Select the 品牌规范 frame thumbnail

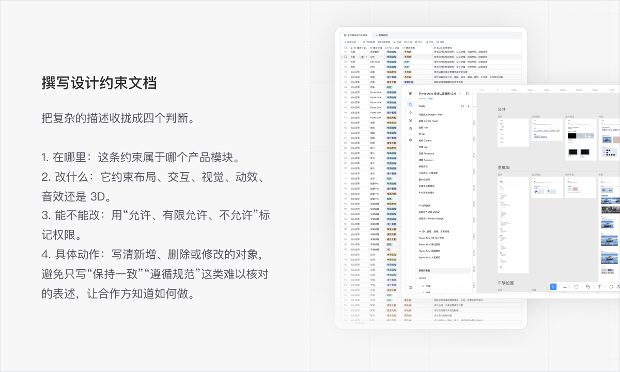[580, 139]
